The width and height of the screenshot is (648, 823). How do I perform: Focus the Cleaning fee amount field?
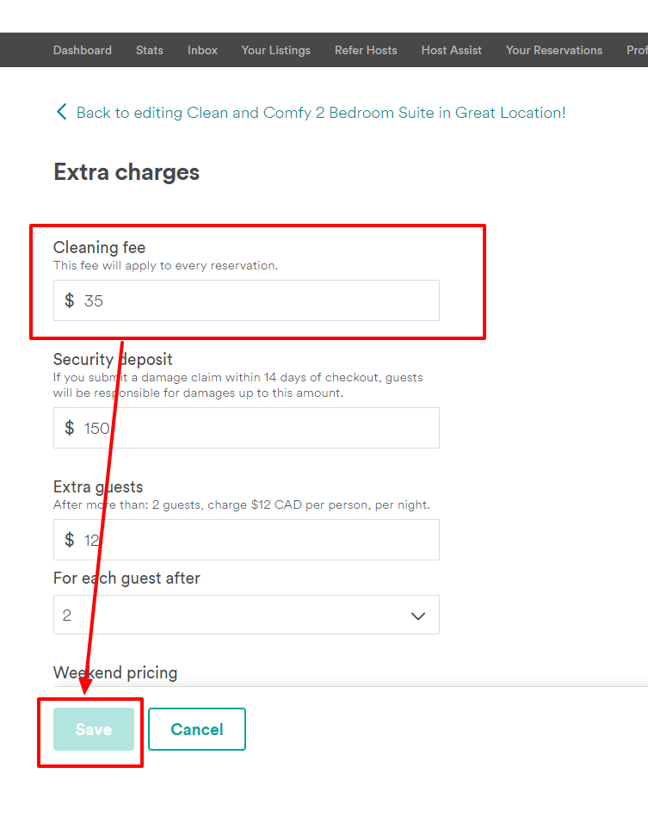(258, 300)
